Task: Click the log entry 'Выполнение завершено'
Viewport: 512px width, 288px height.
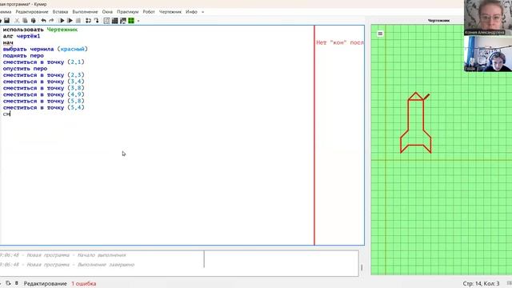Action: pyautogui.click(x=106, y=265)
